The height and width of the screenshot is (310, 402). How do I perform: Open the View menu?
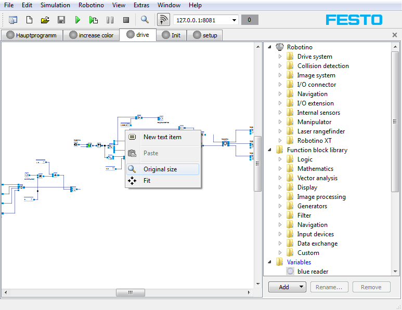pyautogui.click(x=119, y=5)
